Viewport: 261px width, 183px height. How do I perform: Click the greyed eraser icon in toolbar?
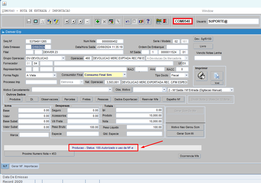coord(118,21)
